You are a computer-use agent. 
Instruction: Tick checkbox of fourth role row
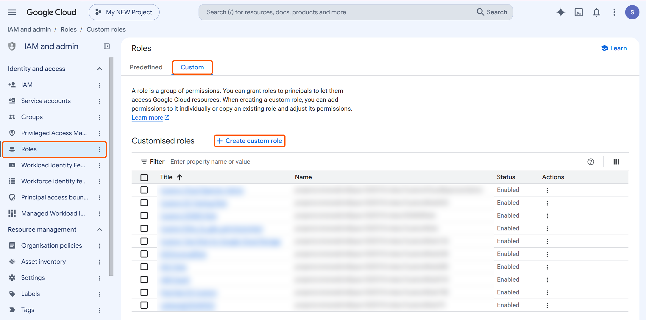click(x=144, y=228)
